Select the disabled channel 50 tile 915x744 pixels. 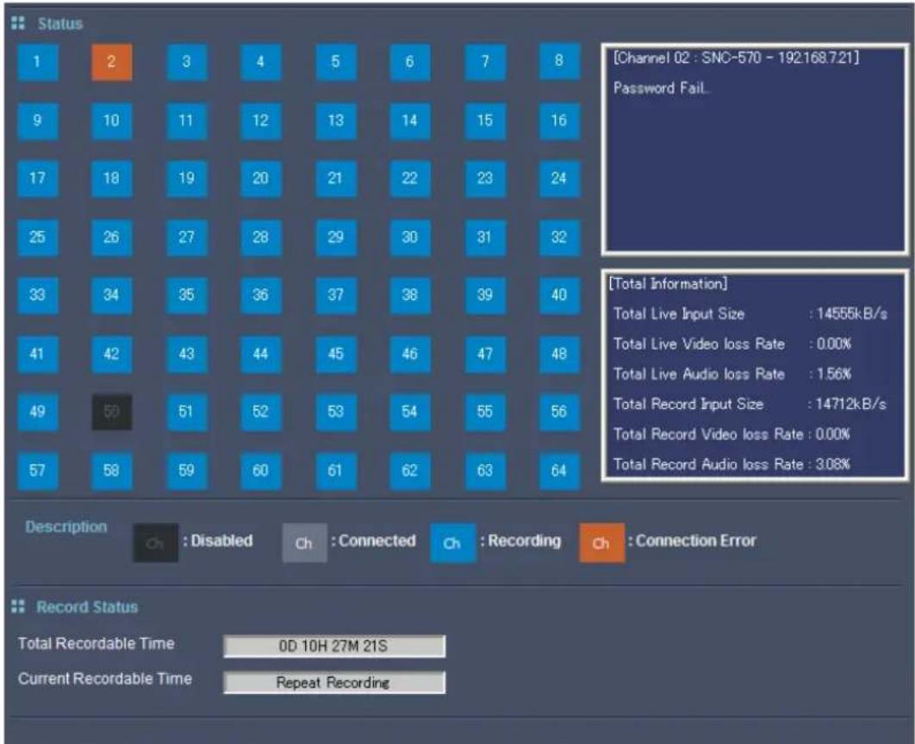coord(111,412)
